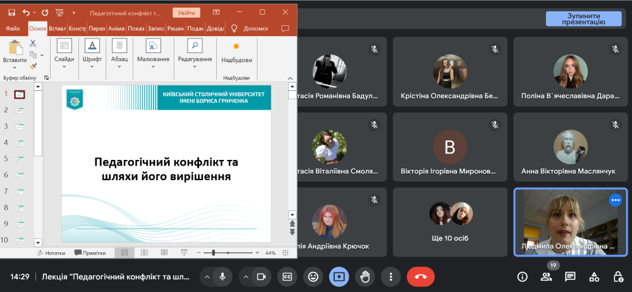The height and width of the screenshot is (292, 632).
Task: Open the Анімація ribbon tab
Action: point(116,28)
